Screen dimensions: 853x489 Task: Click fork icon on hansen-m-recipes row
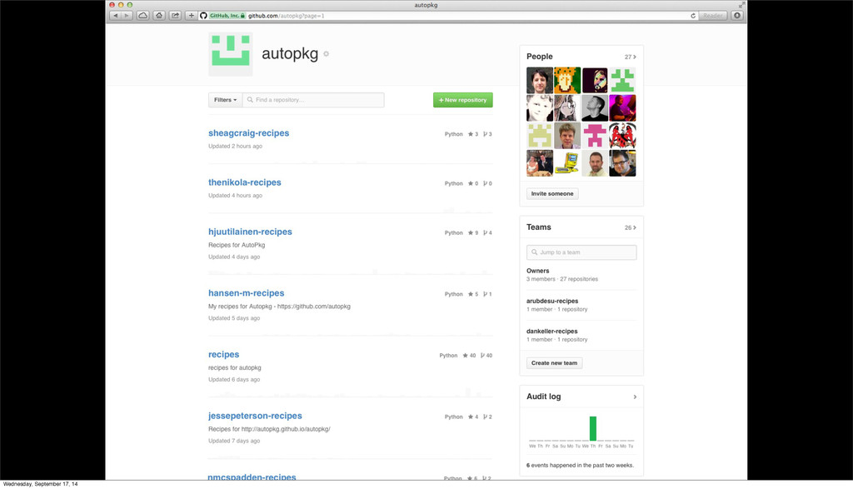coord(485,294)
